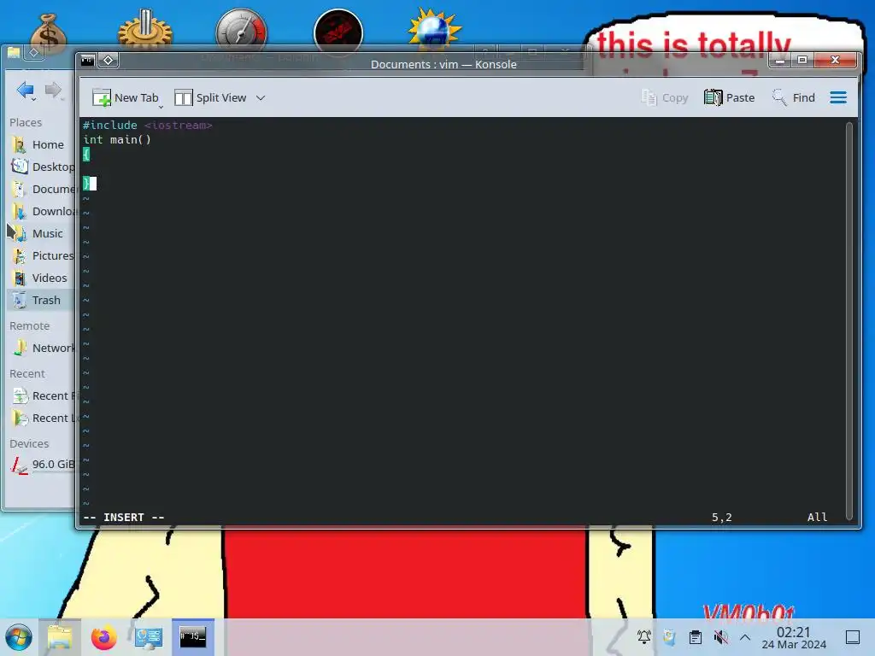The width and height of the screenshot is (875, 656).
Task: Expand the Split View dropdown arrow
Action: tap(261, 97)
